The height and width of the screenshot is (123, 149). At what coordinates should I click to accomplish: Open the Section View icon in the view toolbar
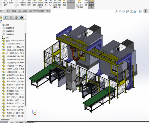click(x=128, y=11)
